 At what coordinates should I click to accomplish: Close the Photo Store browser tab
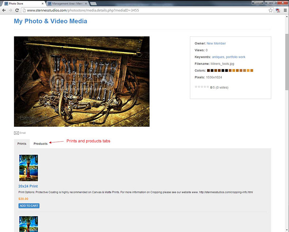pyautogui.click(x=42, y=4)
